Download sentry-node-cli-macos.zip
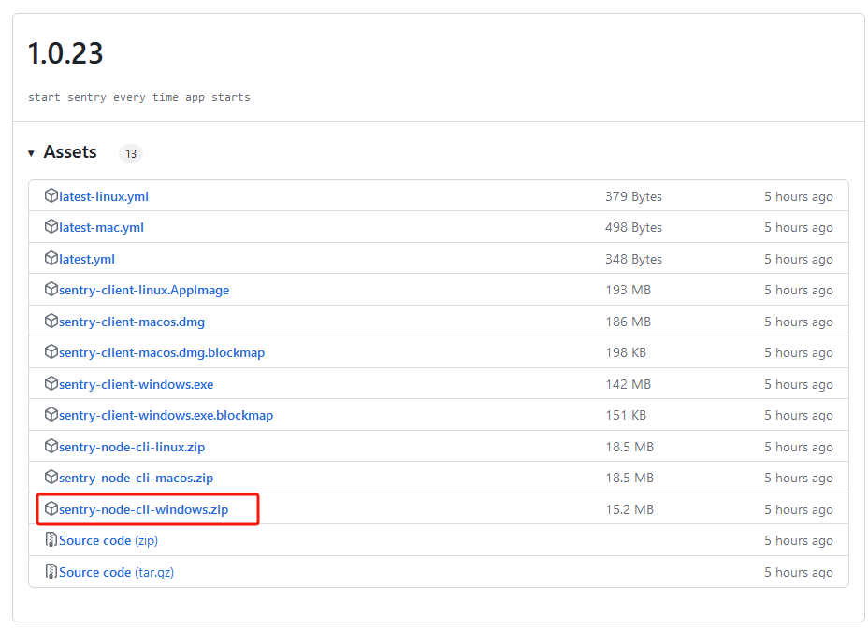Screen dimensions: 868x629 click(x=137, y=478)
